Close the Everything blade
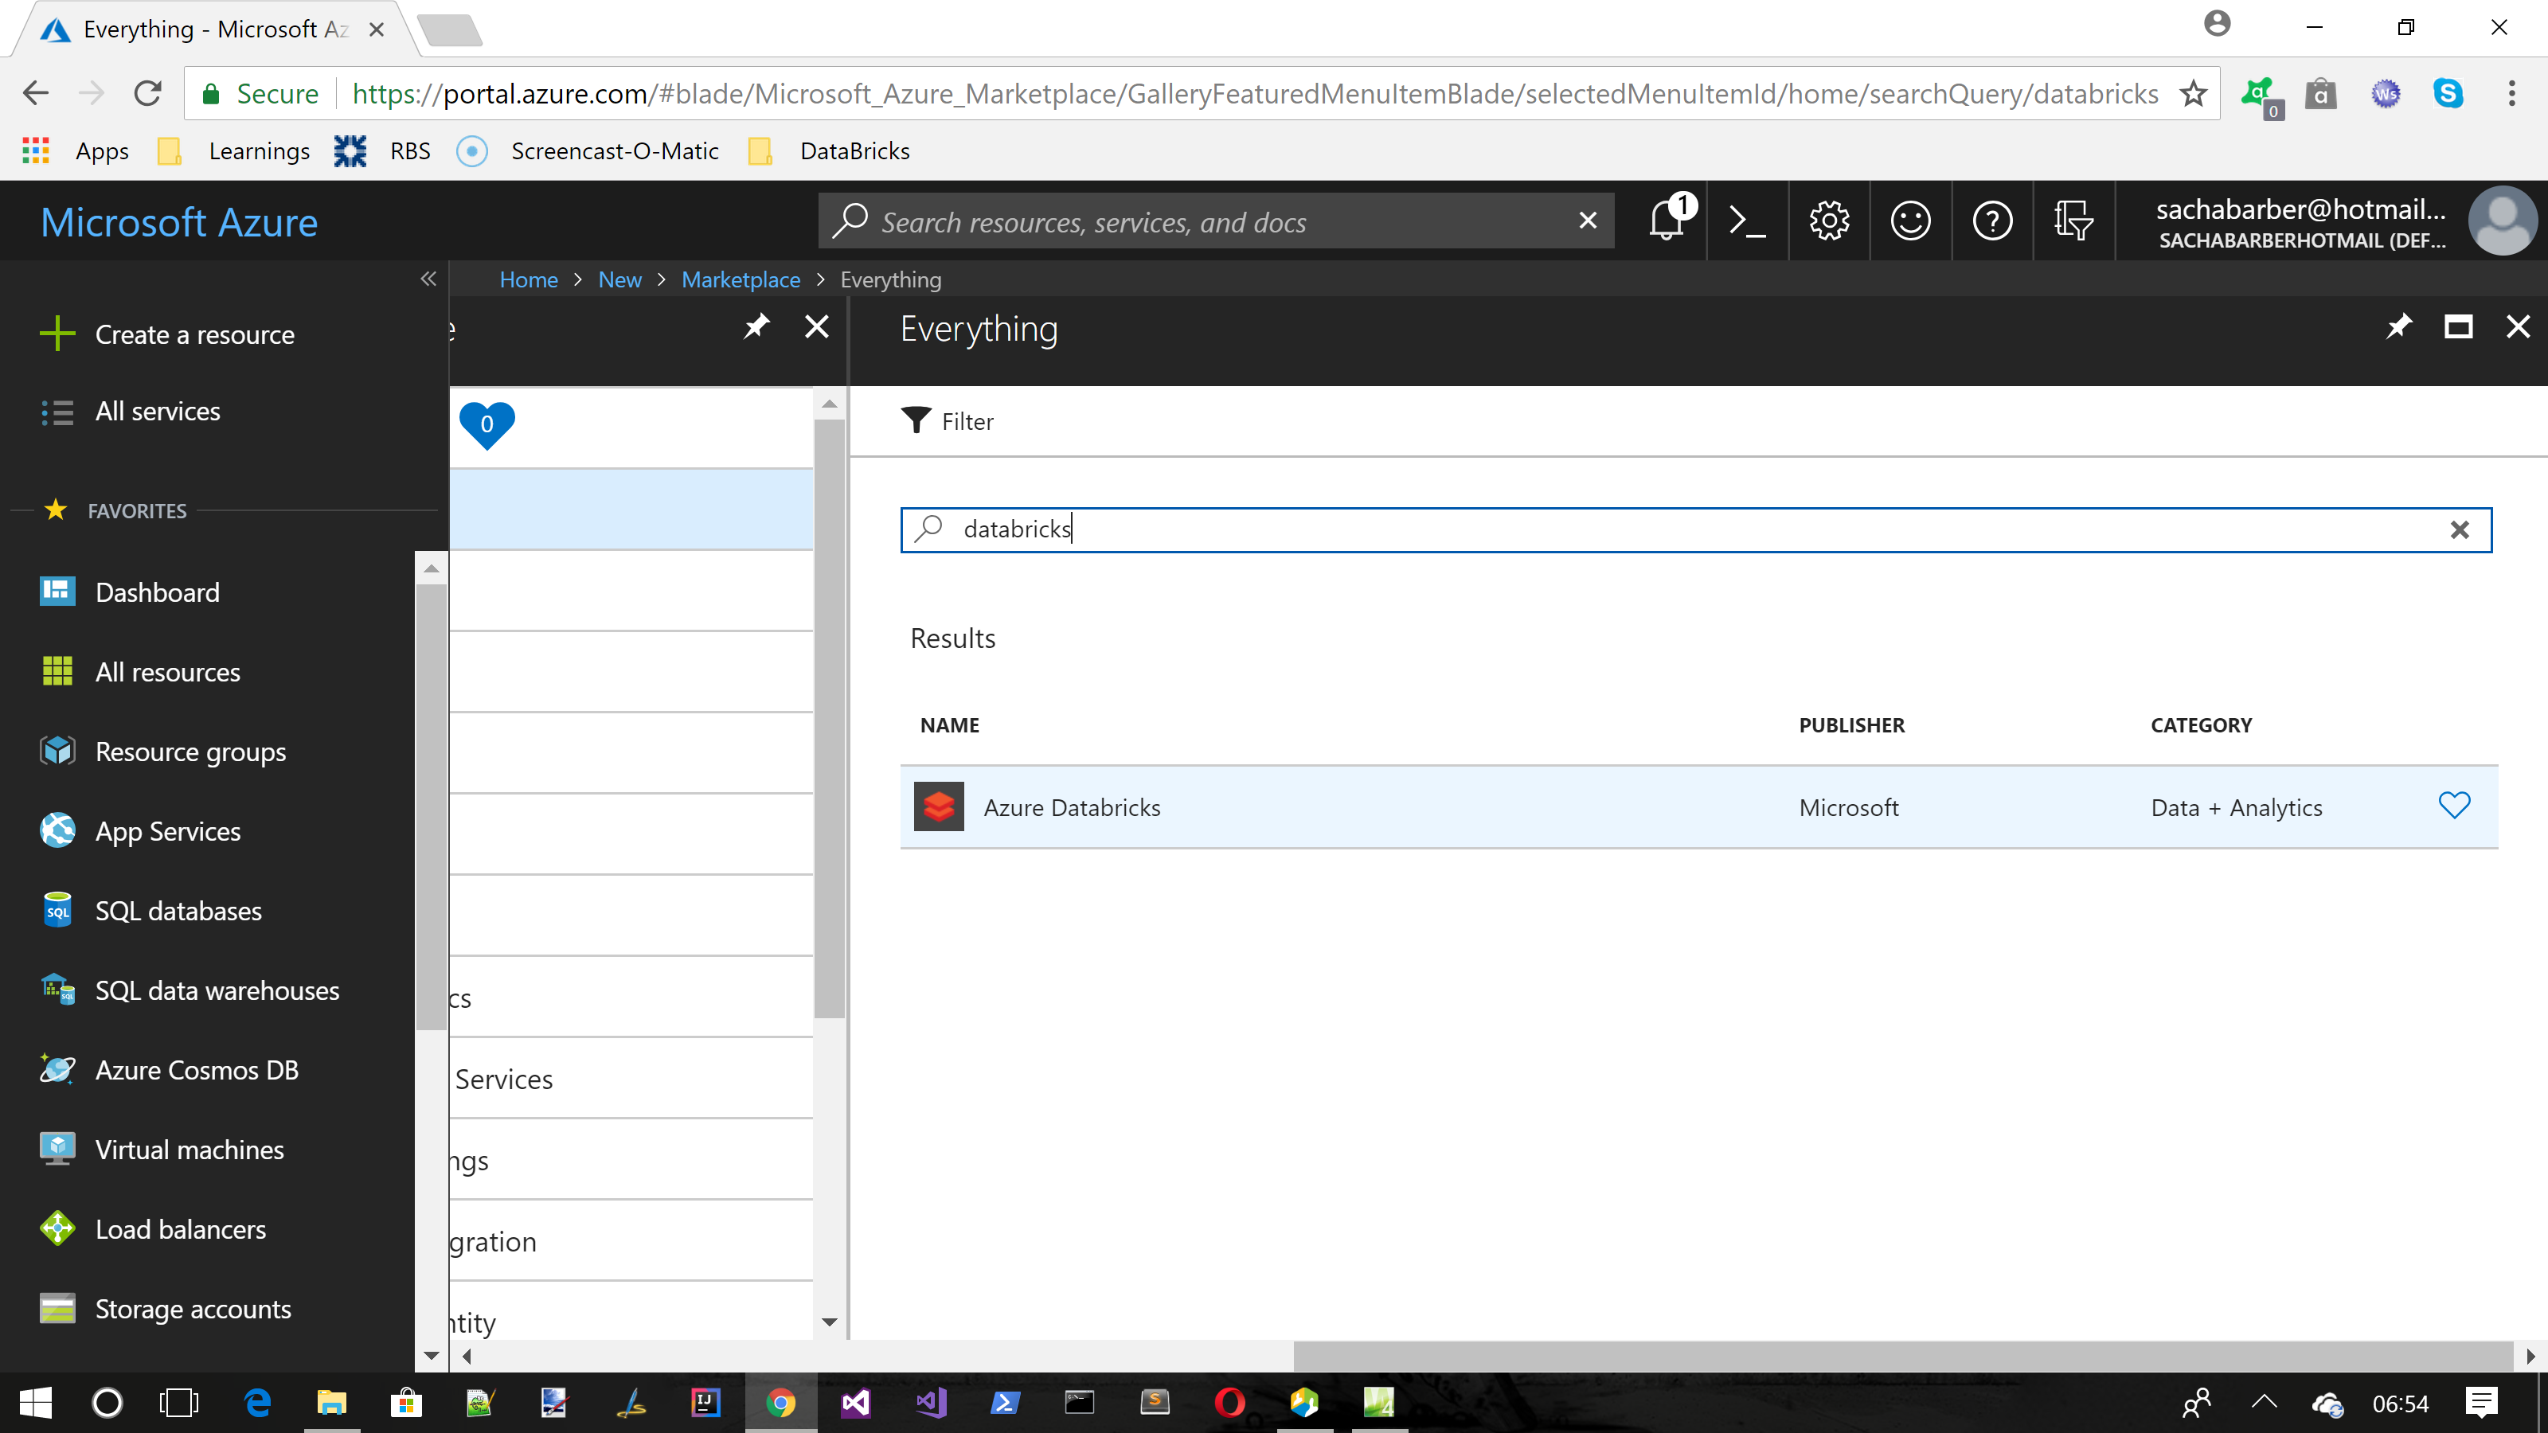The image size is (2548, 1433). coord(2519,326)
